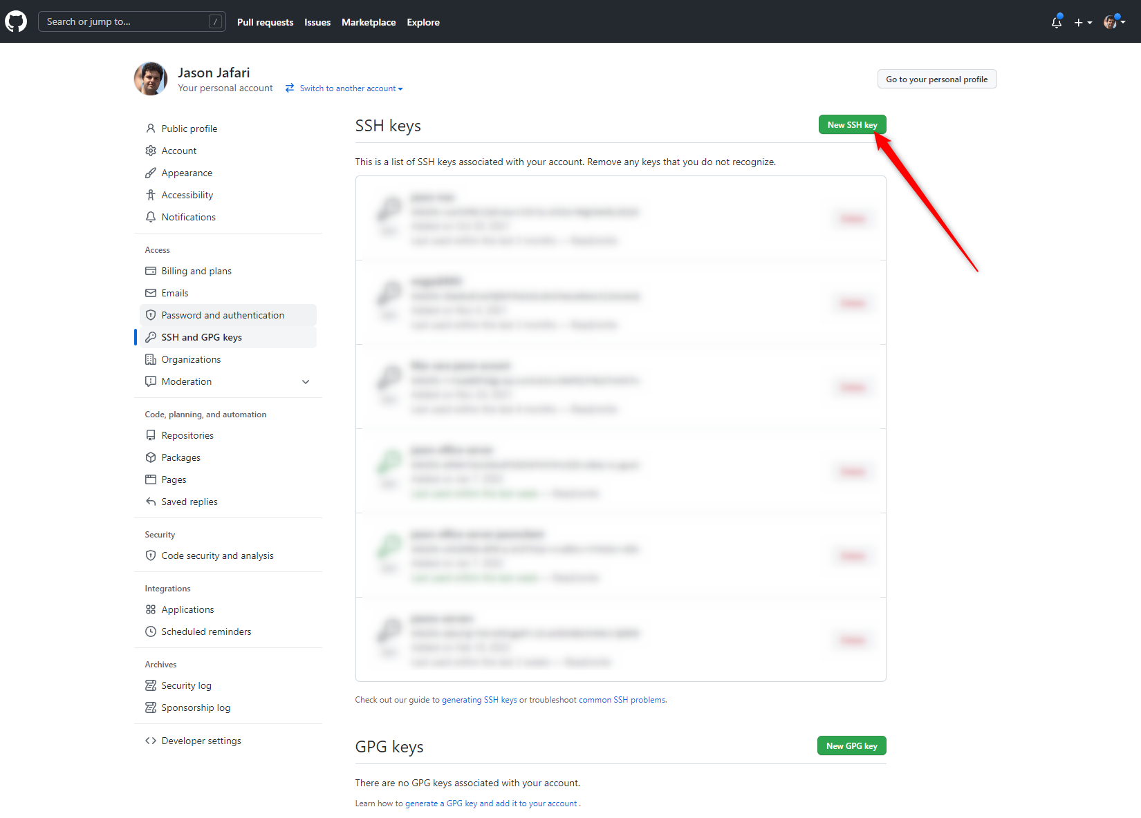Click Delete on the last SSH key
The height and width of the screenshot is (818, 1141).
(x=853, y=640)
